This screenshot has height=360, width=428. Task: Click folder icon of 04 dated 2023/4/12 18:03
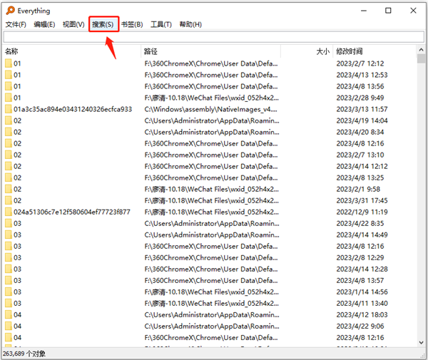click(9, 314)
